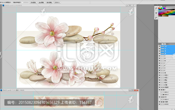Select the 专色 1 spot channel

coord(168,78)
